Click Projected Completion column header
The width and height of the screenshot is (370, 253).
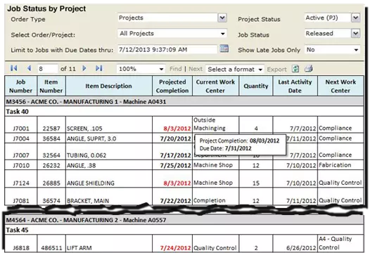(x=172, y=86)
